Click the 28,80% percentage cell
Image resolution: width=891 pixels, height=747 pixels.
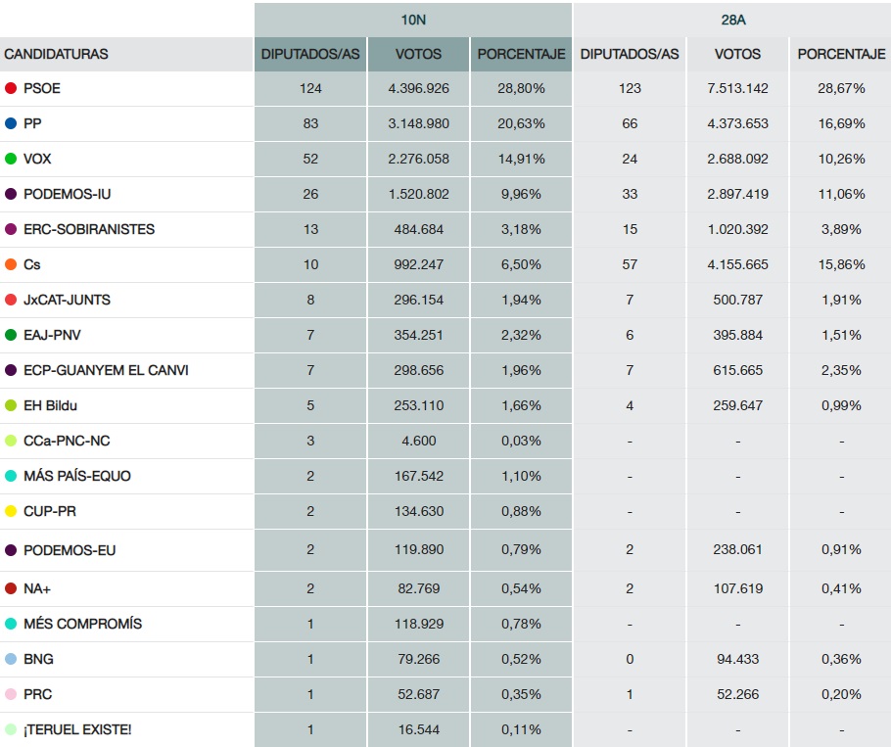tap(521, 88)
